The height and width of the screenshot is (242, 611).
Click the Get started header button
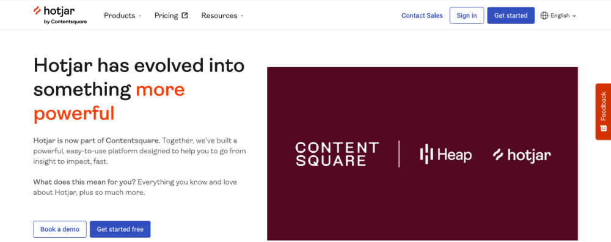pos(511,15)
